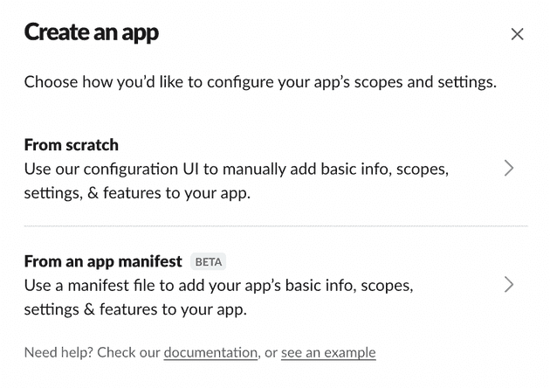Click the Create an app title

[x=92, y=32]
